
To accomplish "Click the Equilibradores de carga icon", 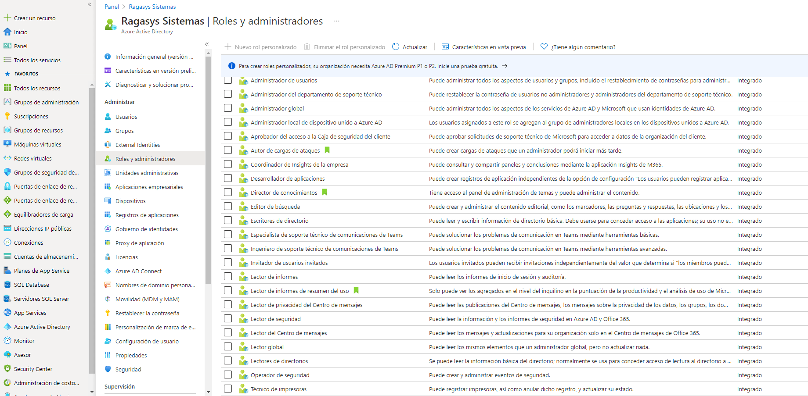I will [7, 214].
